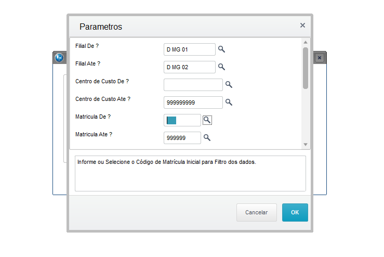
Task: Confirm parameters with the OK button
Action: [295, 212]
